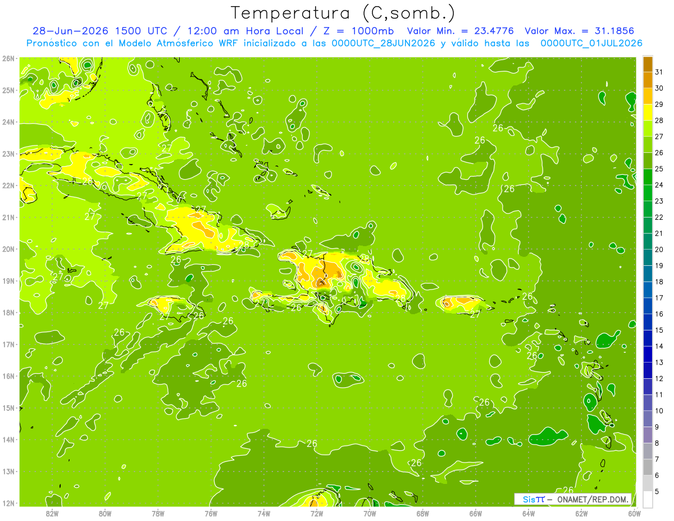Select the 68W longitude axis label

pyautogui.click(x=423, y=514)
